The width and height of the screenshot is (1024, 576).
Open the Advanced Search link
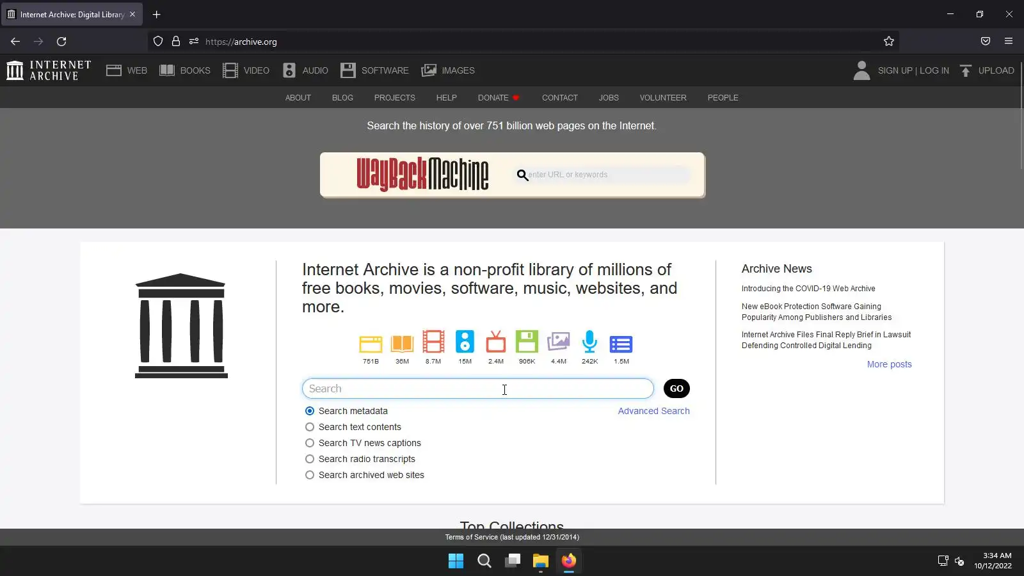(654, 411)
